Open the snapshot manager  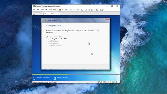[x=78, y=10]
